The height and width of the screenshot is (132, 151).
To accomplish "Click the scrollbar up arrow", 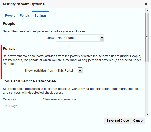I will (x=147, y=11).
